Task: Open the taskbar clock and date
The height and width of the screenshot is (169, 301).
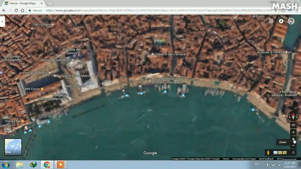Action: pyautogui.click(x=290, y=165)
